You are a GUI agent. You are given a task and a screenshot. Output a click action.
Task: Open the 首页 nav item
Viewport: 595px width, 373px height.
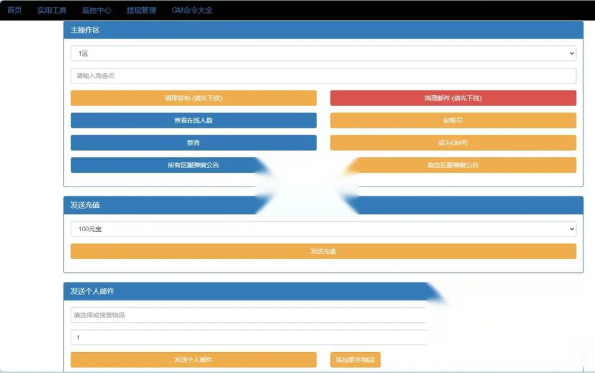coord(14,10)
